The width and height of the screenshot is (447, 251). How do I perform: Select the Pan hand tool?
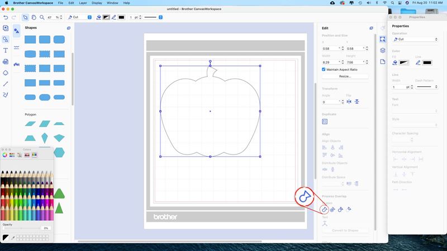point(34,17)
